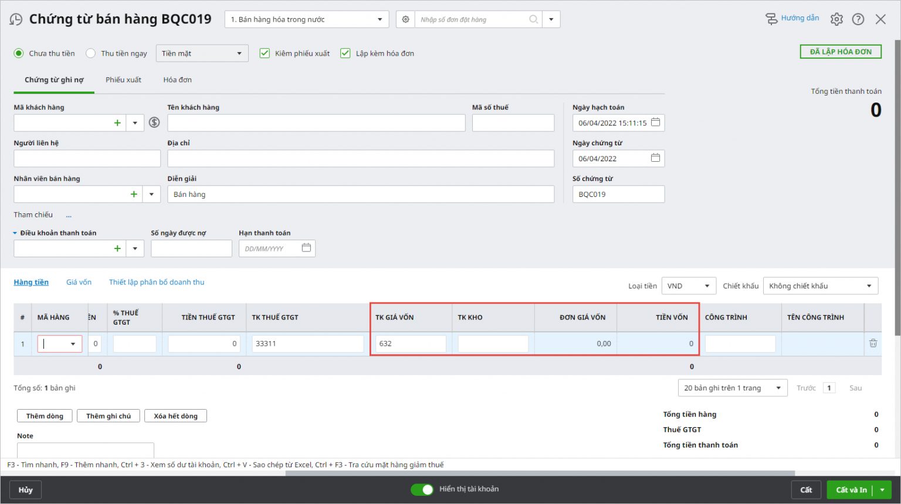Select the Thu tiền ngay radio option
The image size is (901, 504).
click(91, 53)
